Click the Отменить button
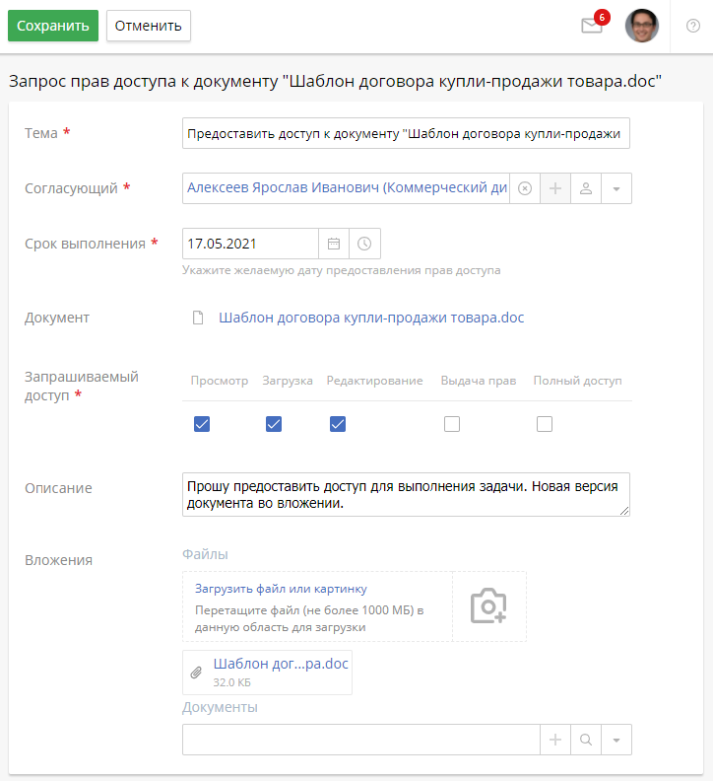713x781 pixels. [149, 26]
